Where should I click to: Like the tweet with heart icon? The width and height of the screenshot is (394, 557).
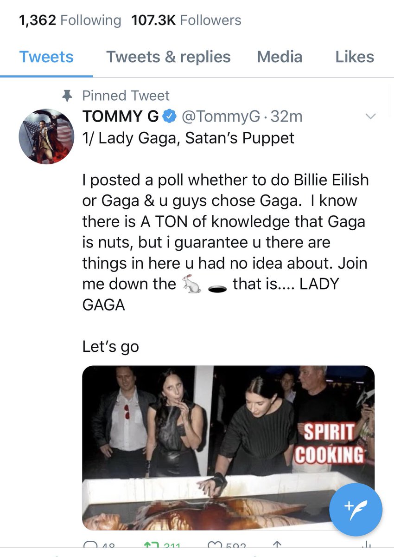tap(213, 546)
